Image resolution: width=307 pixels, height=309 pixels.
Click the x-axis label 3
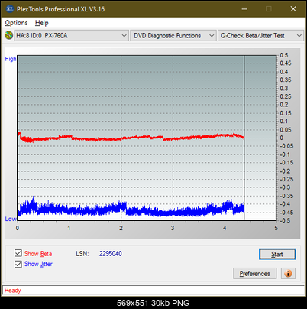173,228
